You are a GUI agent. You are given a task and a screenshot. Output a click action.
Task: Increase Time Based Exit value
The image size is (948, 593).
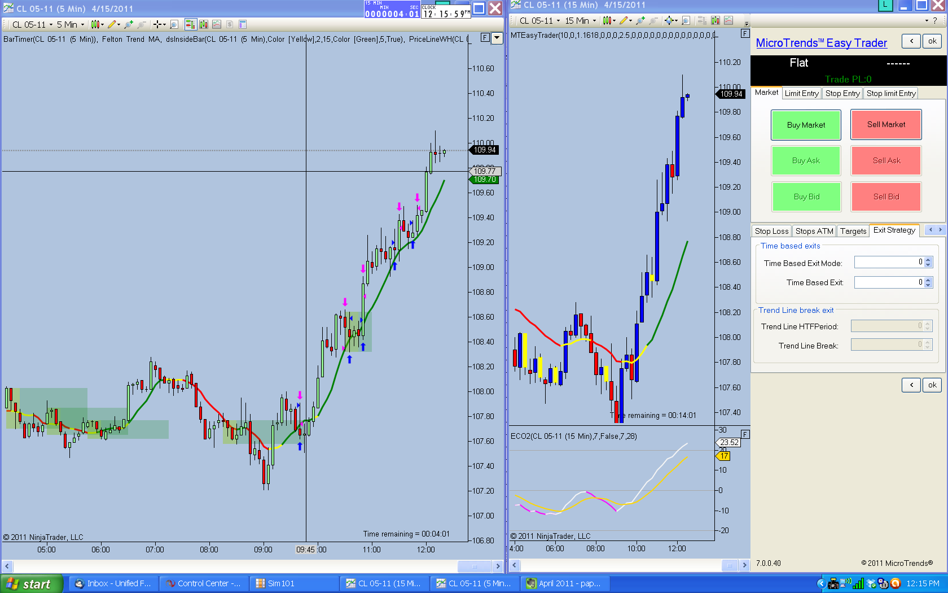(928, 279)
